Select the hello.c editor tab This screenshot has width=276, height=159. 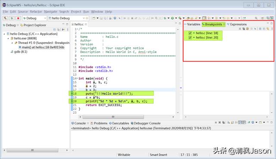click(79, 24)
